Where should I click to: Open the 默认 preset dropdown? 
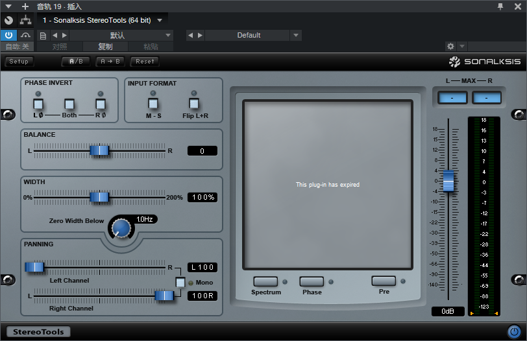(x=121, y=35)
